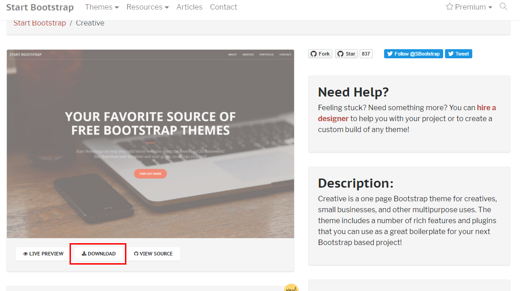
Task: Open the Contact page
Action: click(224, 7)
